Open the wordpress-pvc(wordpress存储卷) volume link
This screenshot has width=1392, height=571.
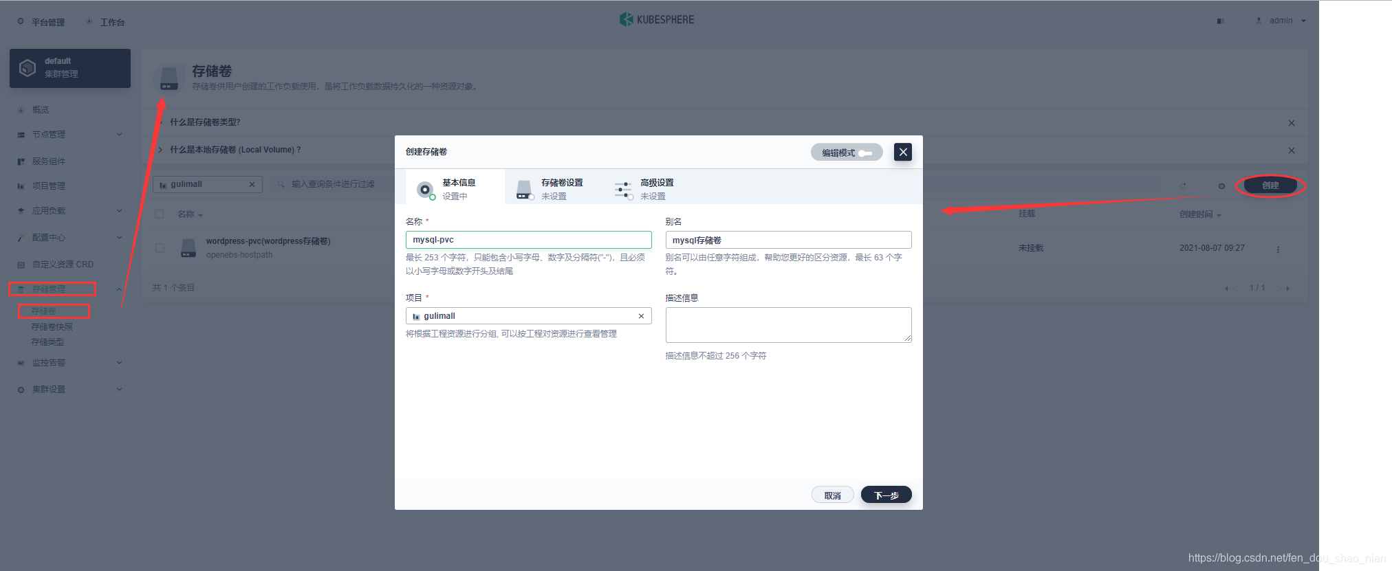coord(268,241)
